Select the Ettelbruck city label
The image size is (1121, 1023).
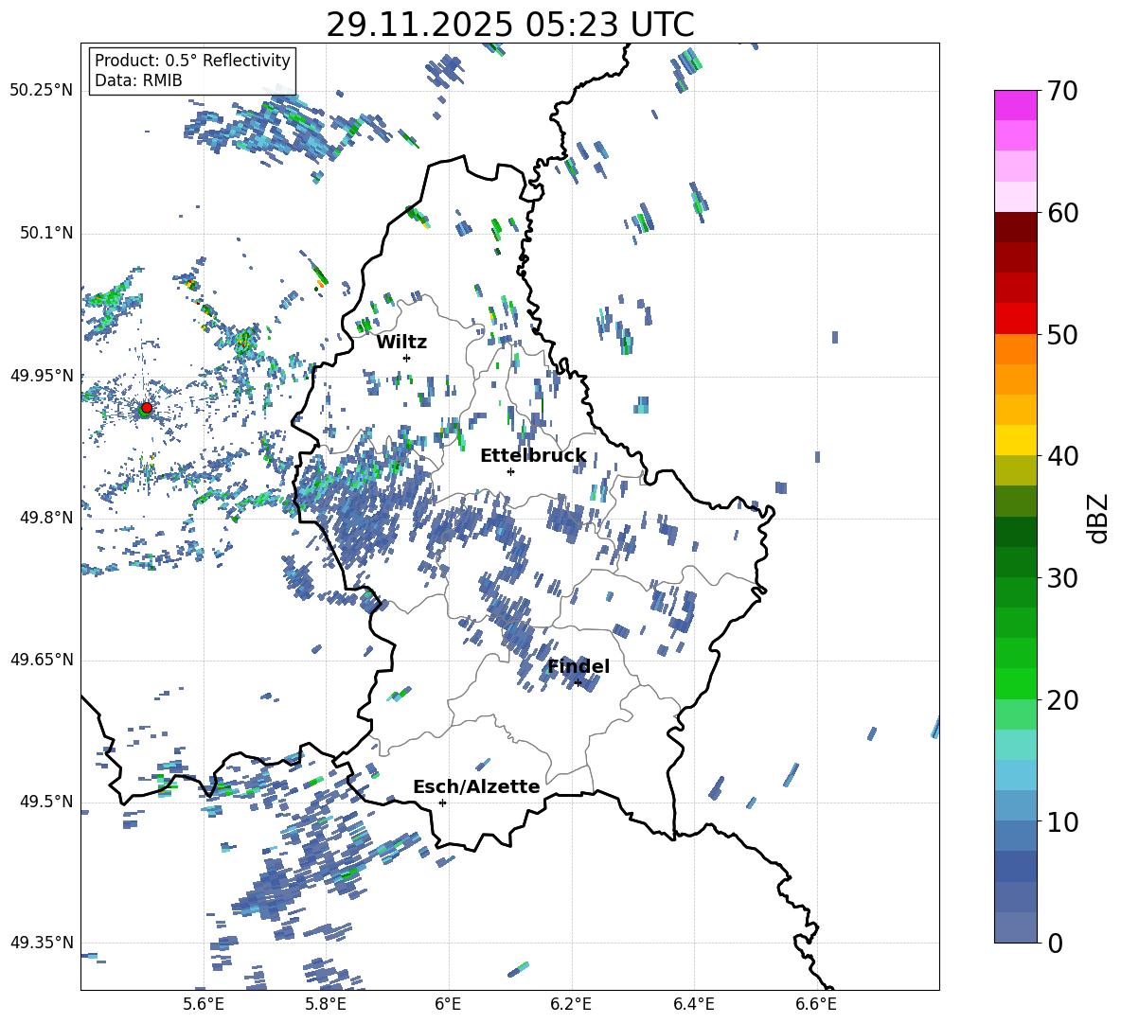532,456
